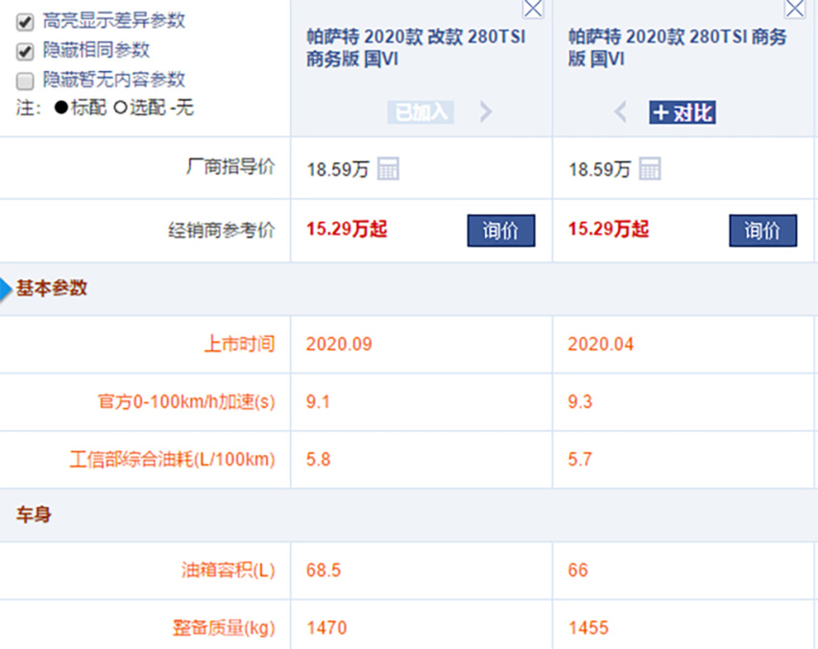818x649 pixels.
Task: Open price calculator for 280TSI 商务版 model
Action: tap(650, 169)
